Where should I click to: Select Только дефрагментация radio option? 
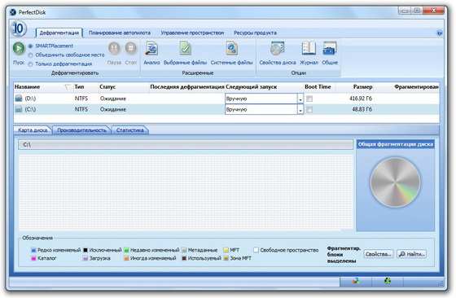[30, 64]
